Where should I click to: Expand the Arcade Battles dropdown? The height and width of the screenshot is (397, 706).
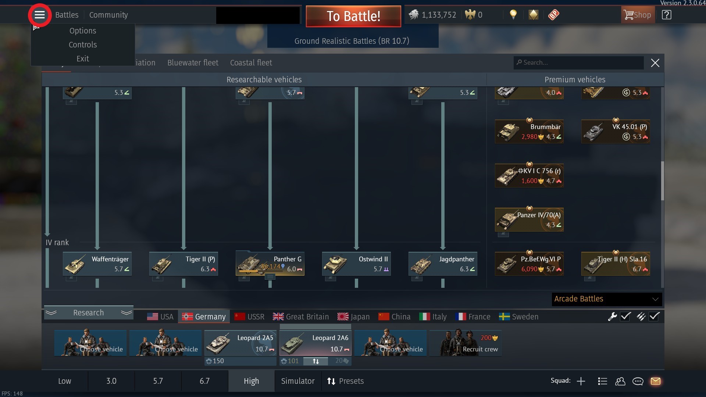[x=607, y=299]
